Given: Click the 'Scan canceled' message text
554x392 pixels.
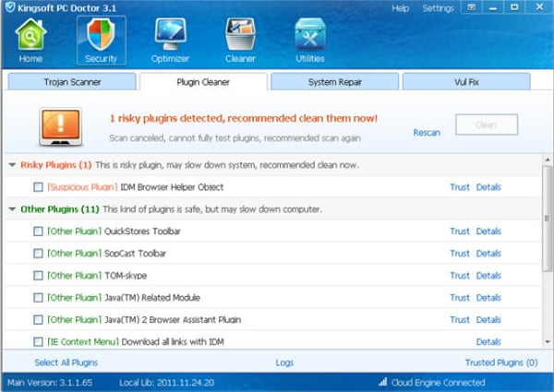Looking at the screenshot, I should point(235,138).
